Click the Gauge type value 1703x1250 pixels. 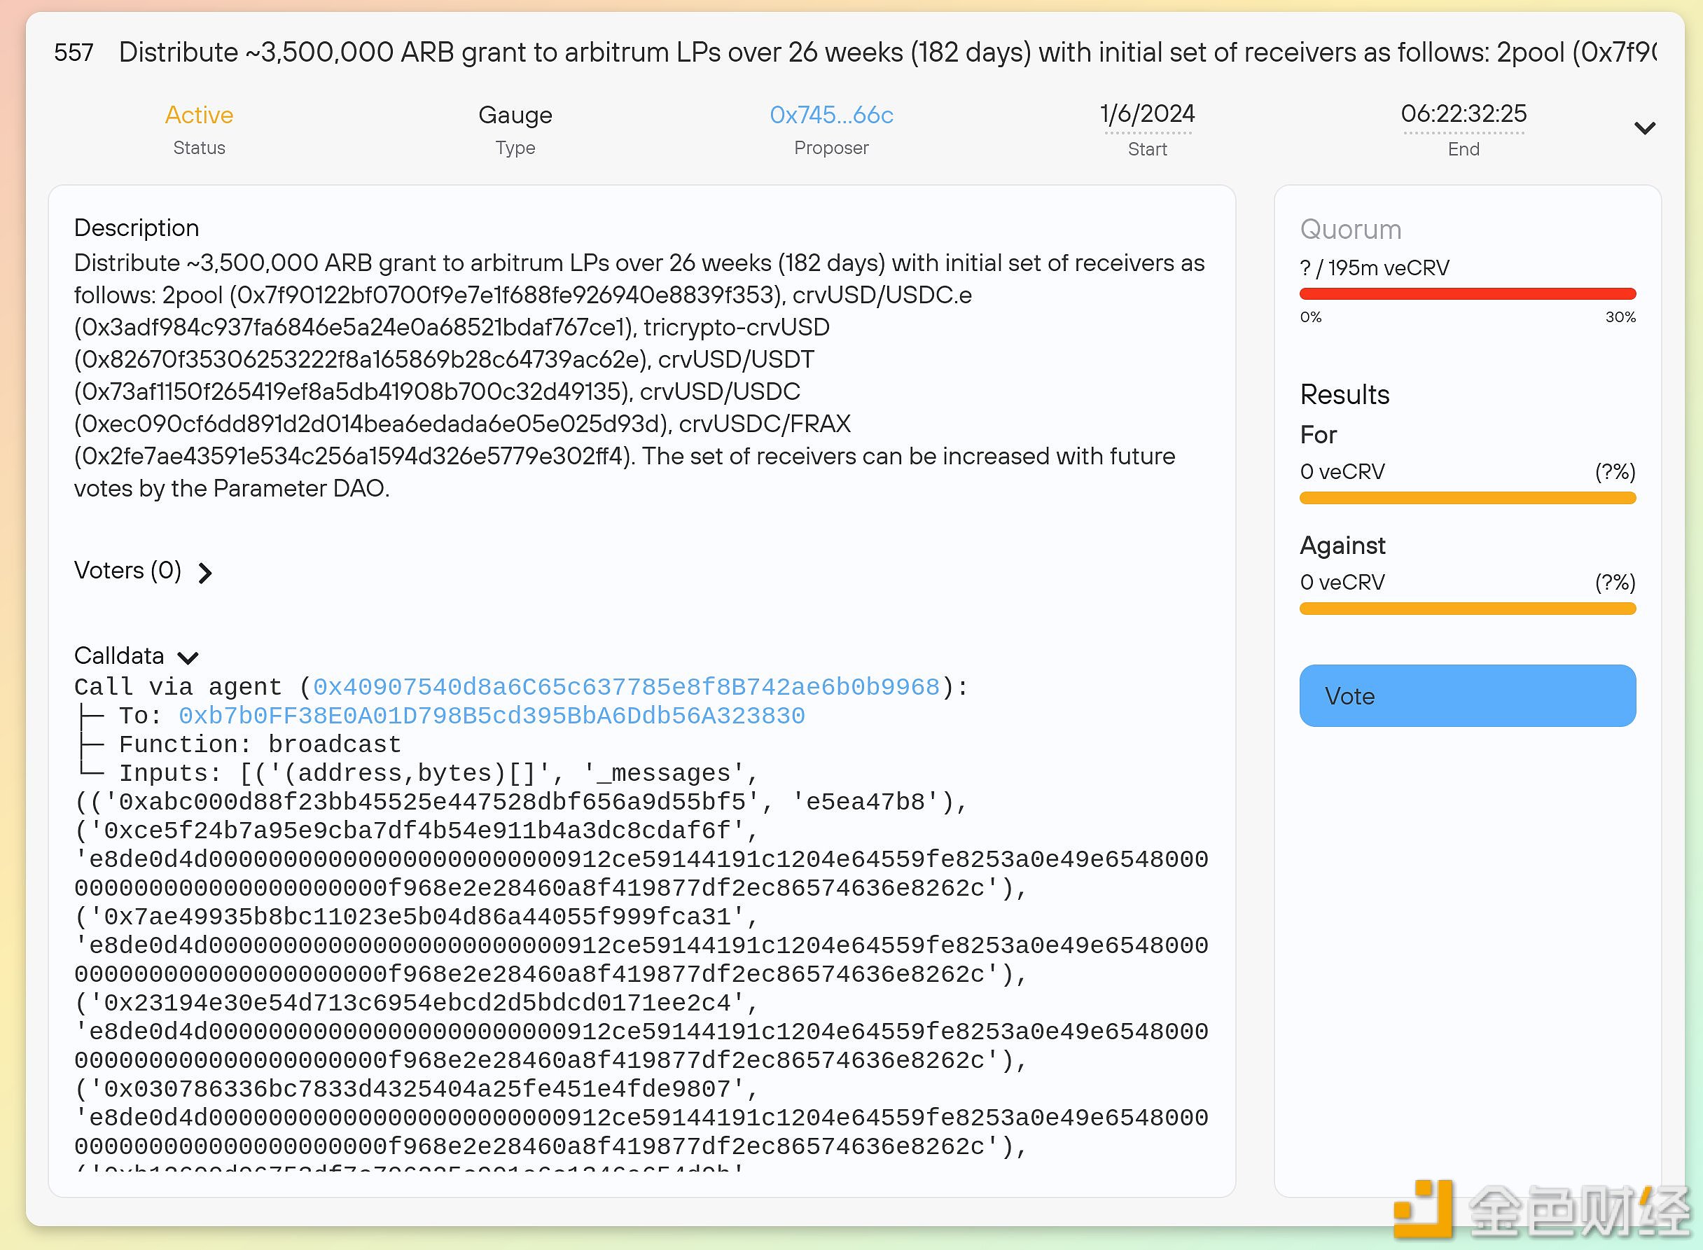coord(515,115)
